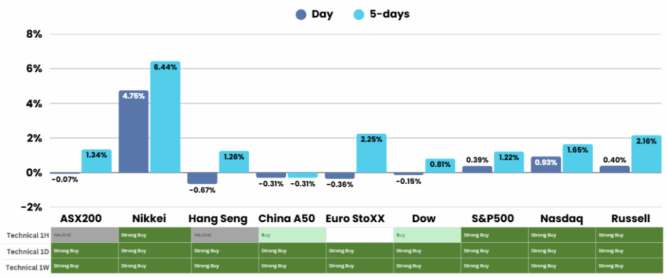
Task: Click the dark blue Day legend dot
Action: (301, 15)
